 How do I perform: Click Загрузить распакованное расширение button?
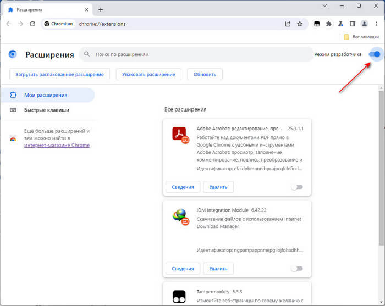coord(60,74)
